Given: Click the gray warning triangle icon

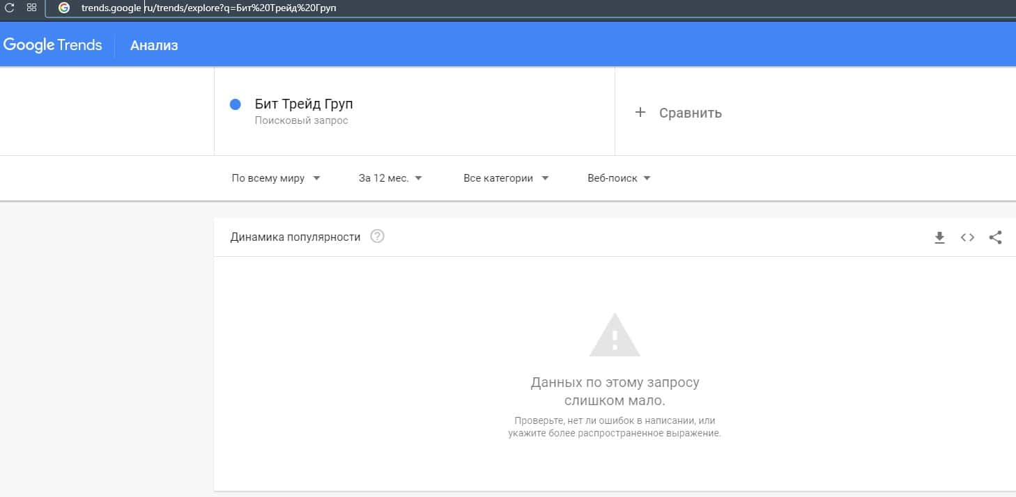Looking at the screenshot, I should tap(615, 336).
